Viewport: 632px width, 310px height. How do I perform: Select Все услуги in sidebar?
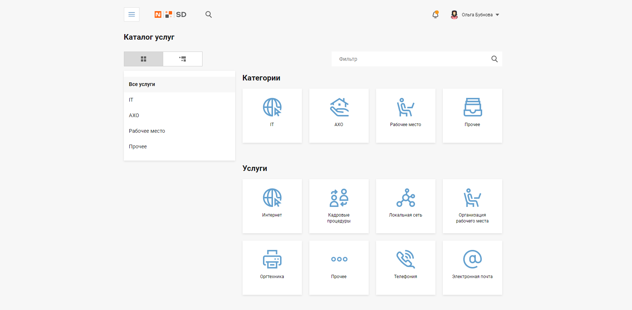click(x=142, y=85)
